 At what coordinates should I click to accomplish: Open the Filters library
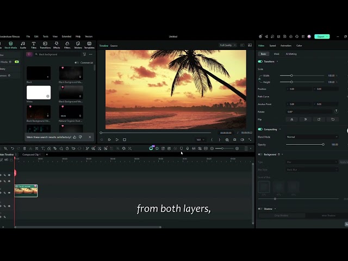click(67, 45)
